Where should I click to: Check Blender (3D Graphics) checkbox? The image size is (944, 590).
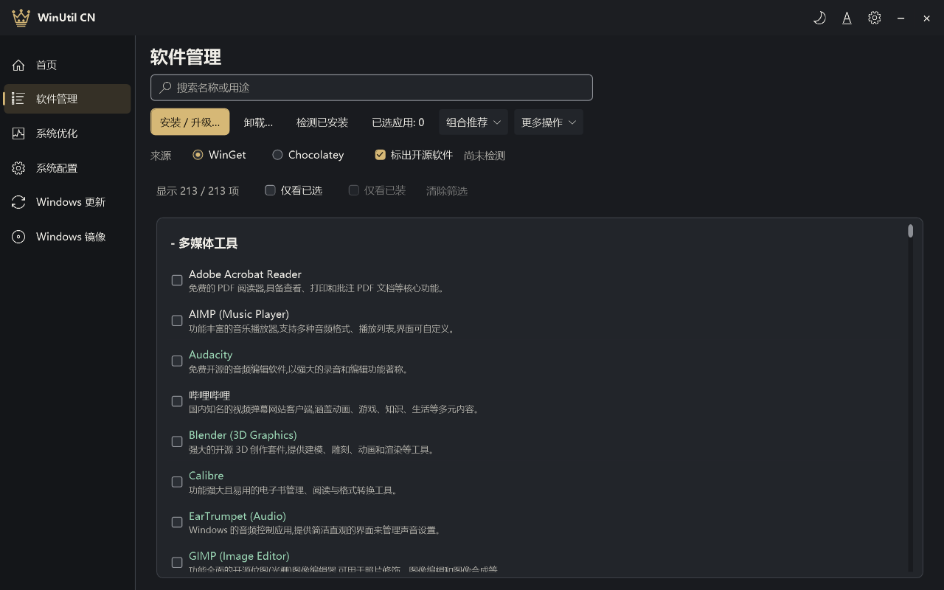point(177,442)
